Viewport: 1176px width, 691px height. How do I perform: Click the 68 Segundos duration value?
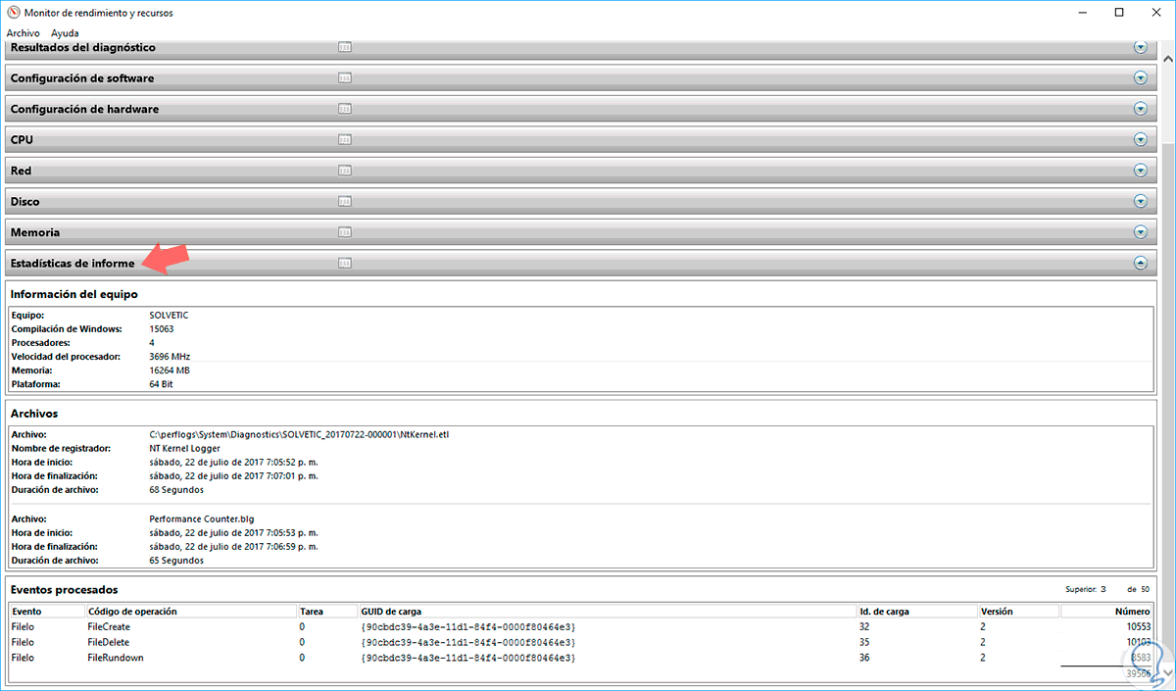pos(176,489)
